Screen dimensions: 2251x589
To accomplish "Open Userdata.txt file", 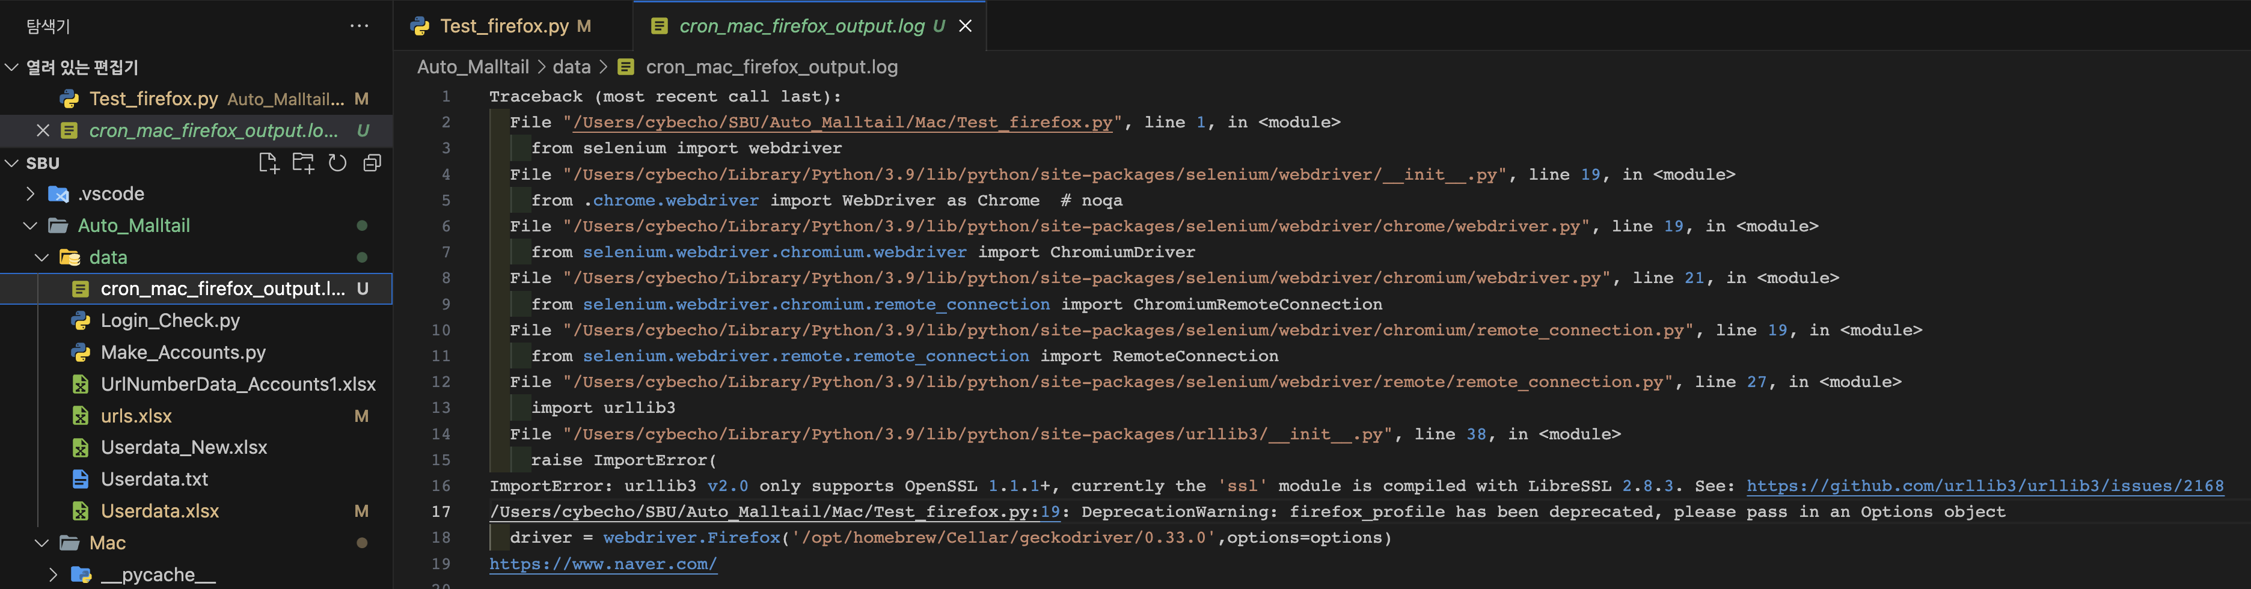I will [154, 479].
